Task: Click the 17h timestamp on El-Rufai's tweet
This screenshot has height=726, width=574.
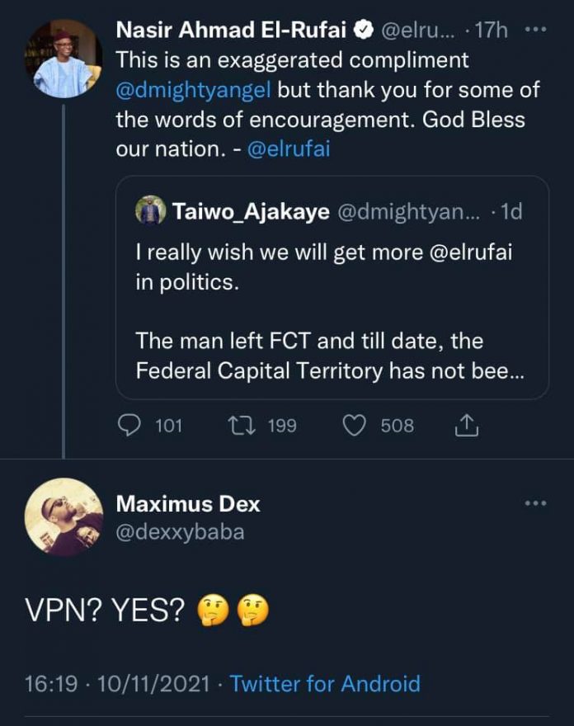Action: click(x=492, y=31)
